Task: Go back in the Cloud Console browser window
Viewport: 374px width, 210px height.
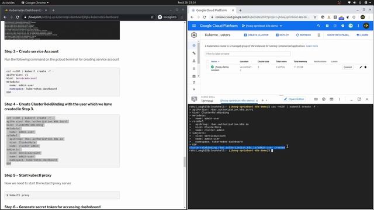Action: click(x=192, y=17)
